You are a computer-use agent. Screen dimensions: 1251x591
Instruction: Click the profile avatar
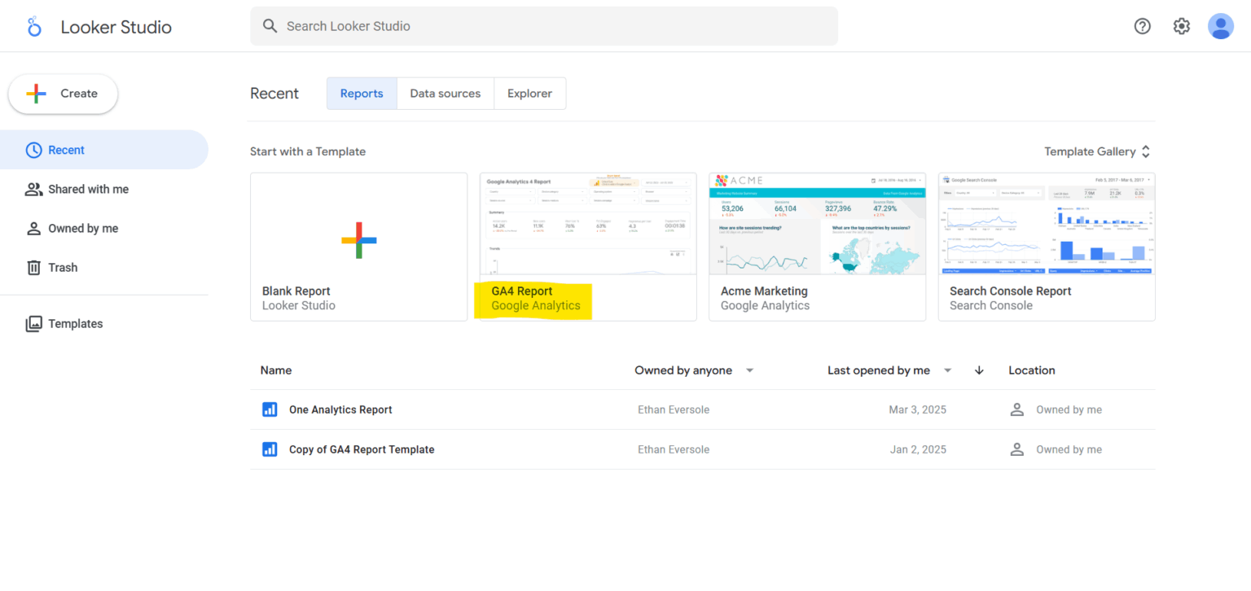(1220, 26)
